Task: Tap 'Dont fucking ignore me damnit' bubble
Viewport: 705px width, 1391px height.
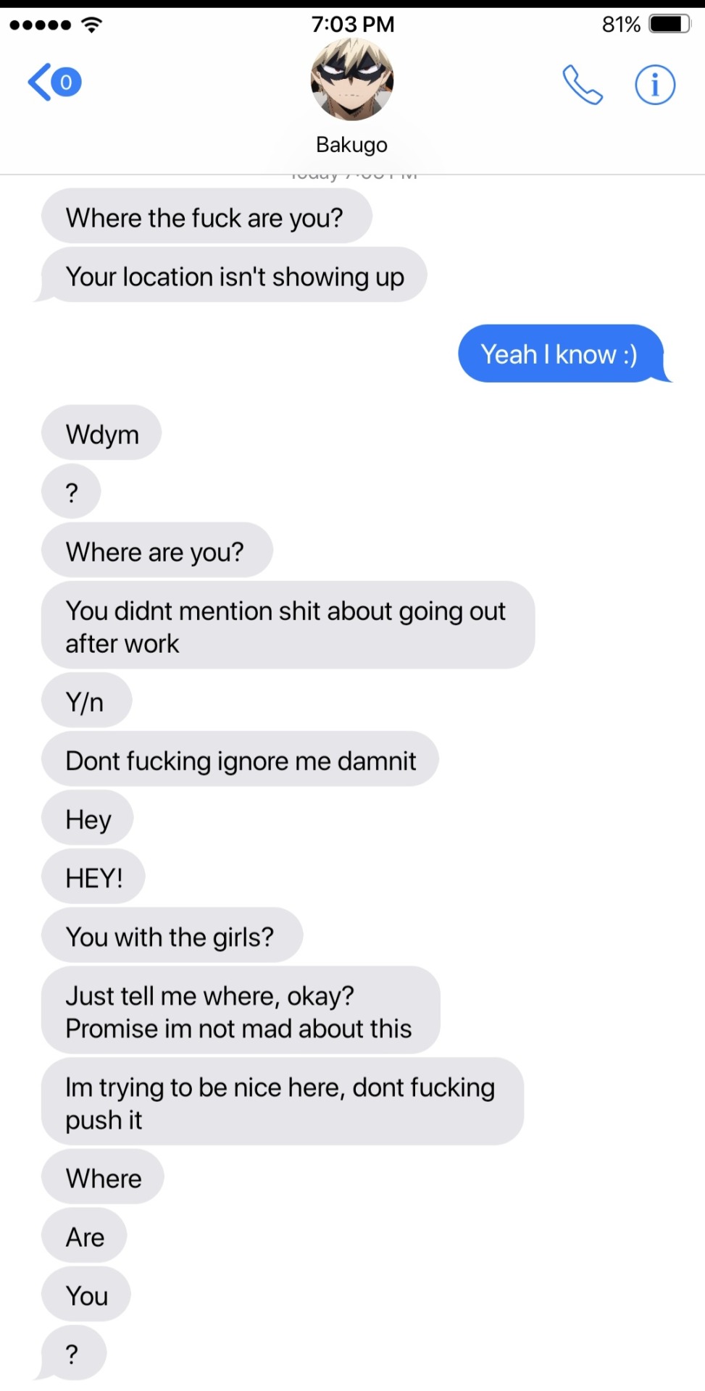Action: click(240, 760)
